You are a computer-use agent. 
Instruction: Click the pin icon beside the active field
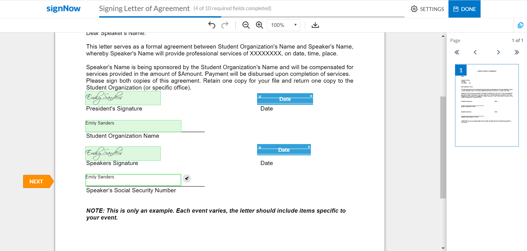click(x=187, y=178)
